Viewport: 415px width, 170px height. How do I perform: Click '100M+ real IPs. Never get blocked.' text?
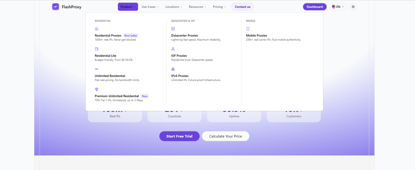click(115, 40)
